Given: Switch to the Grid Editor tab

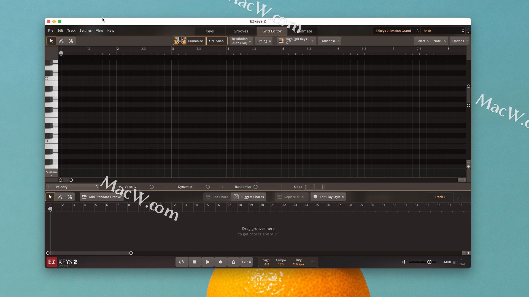Looking at the screenshot, I should [x=272, y=31].
